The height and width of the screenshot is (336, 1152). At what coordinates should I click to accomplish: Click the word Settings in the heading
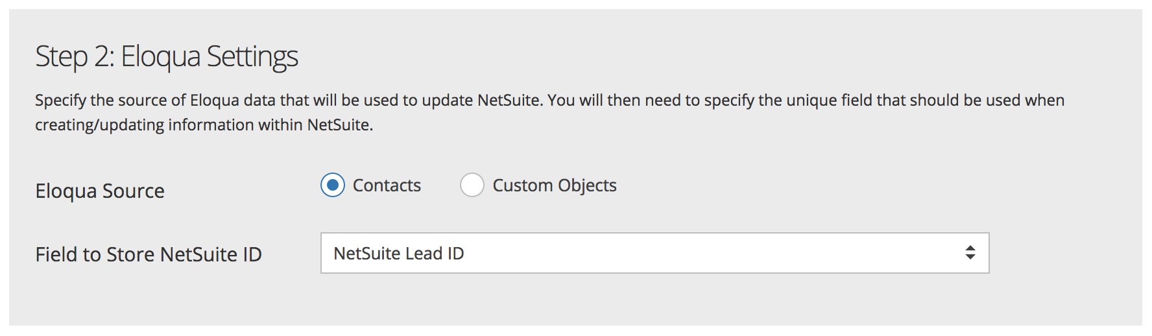(x=252, y=56)
